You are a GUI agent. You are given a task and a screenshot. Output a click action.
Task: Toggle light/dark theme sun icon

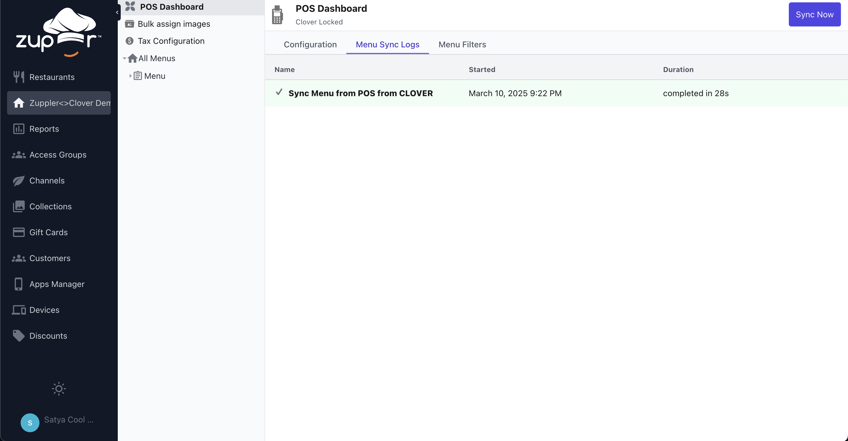[59, 389]
